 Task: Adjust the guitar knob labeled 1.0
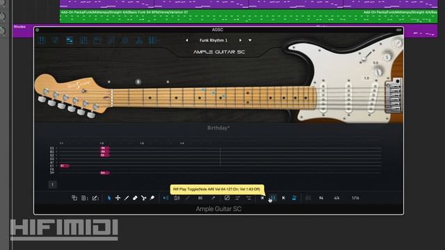coord(378,72)
